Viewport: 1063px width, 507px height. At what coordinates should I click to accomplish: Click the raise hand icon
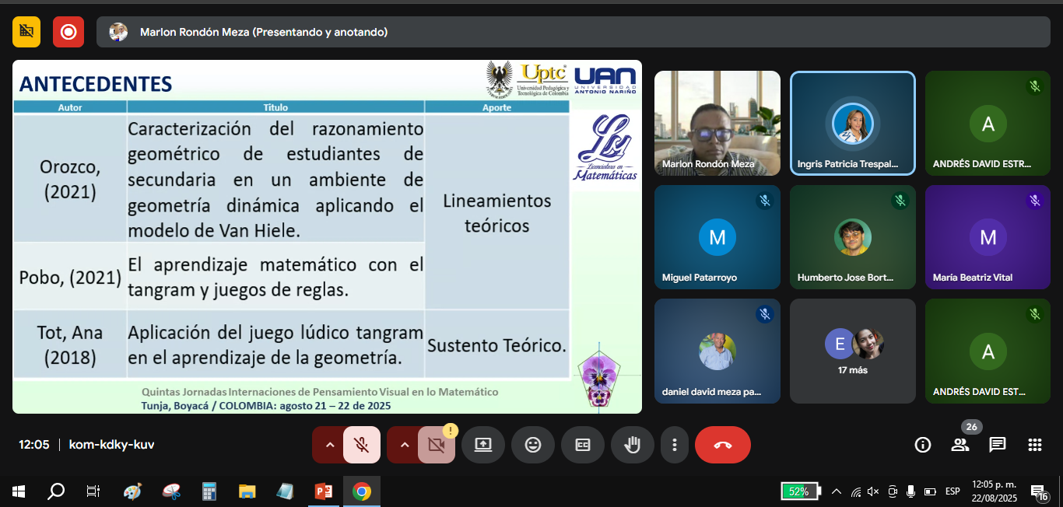pyautogui.click(x=633, y=445)
